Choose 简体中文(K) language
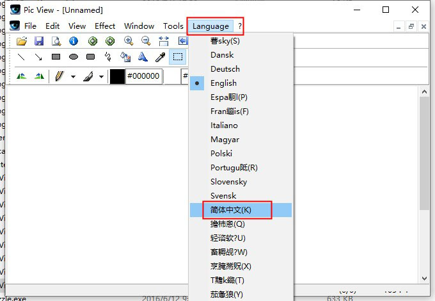Image resolution: width=435 pixels, height=301 pixels. click(x=241, y=210)
